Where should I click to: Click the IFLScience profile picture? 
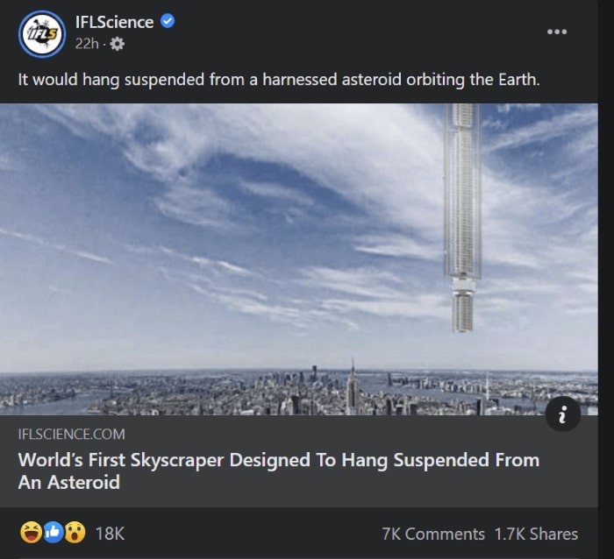pyautogui.click(x=41, y=34)
